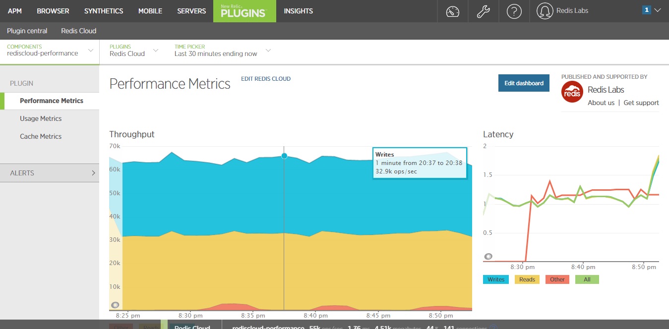Click the user avatar icon
669x329 pixels.
545,11
